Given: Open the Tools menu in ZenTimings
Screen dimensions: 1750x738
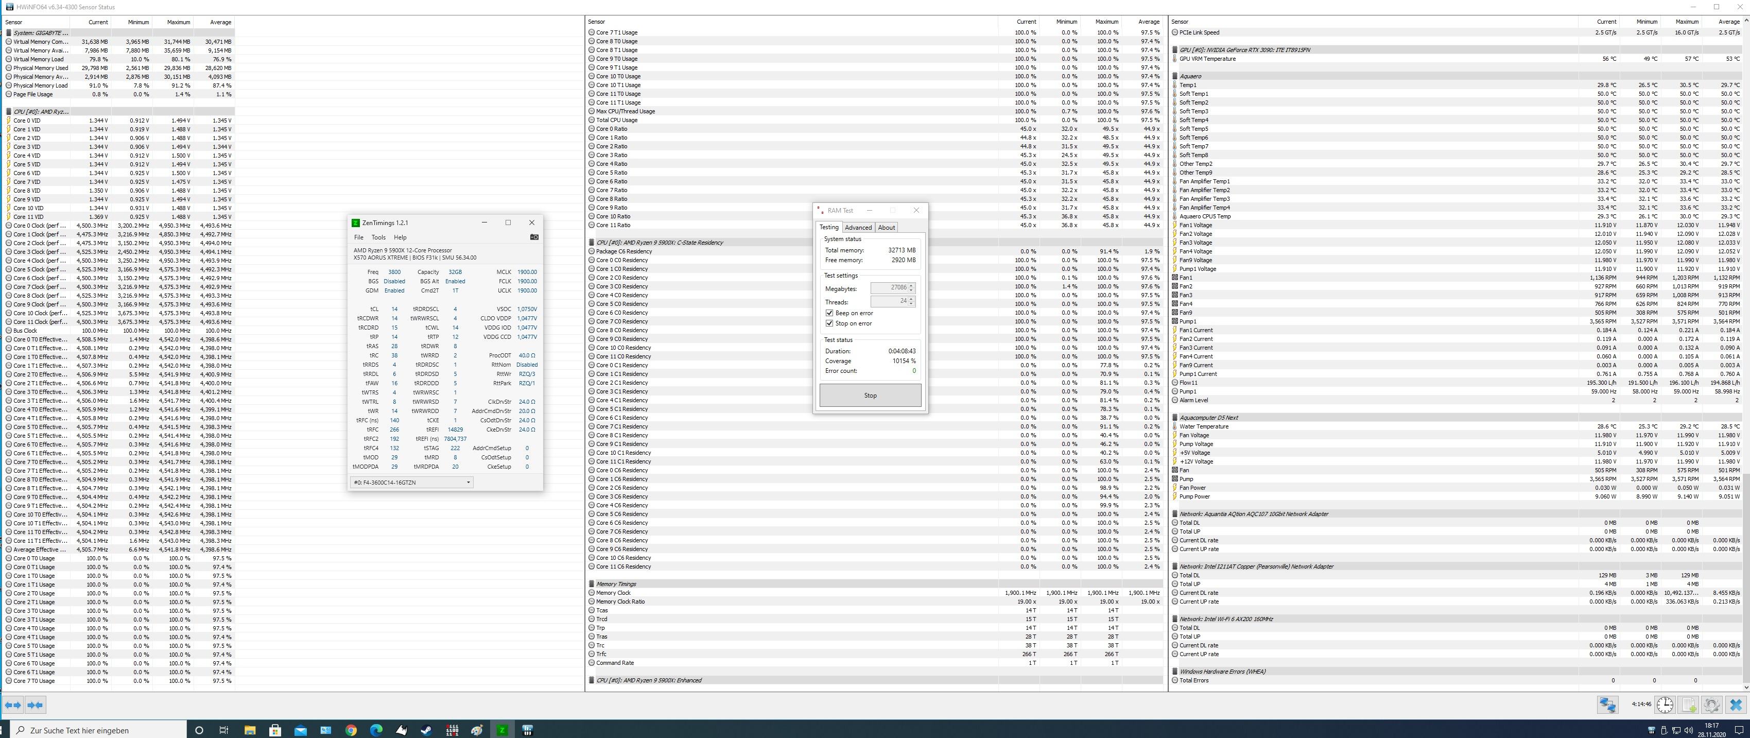Looking at the screenshot, I should 378,237.
